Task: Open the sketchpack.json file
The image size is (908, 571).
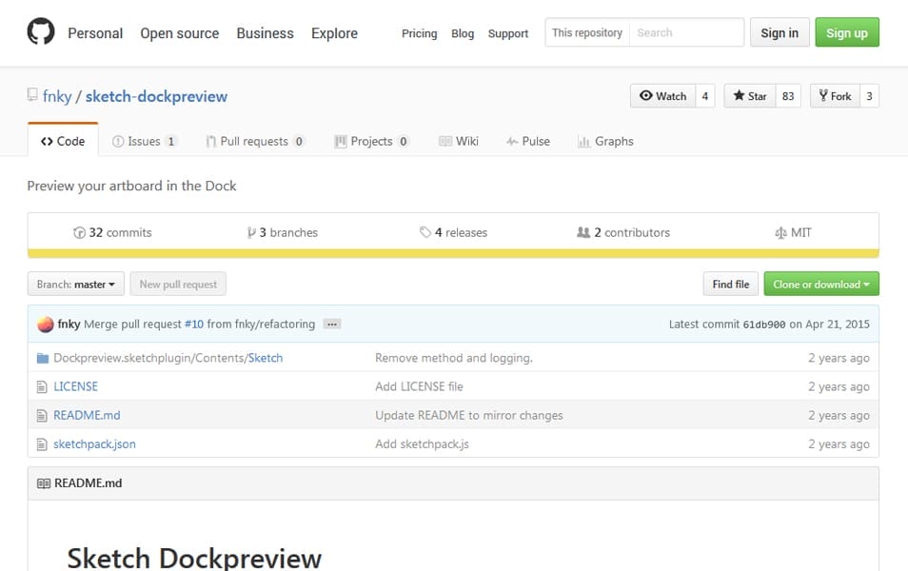Action: [x=94, y=444]
